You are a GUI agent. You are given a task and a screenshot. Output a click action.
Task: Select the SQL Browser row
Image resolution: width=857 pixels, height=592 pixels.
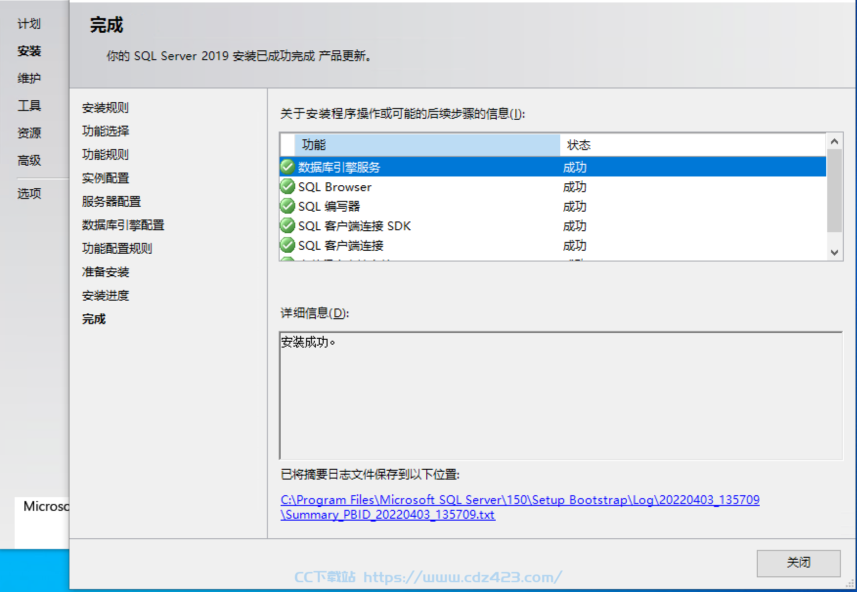553,187
